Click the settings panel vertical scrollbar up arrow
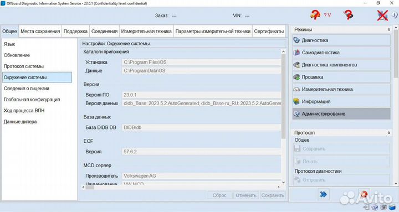 pos(284,51)
